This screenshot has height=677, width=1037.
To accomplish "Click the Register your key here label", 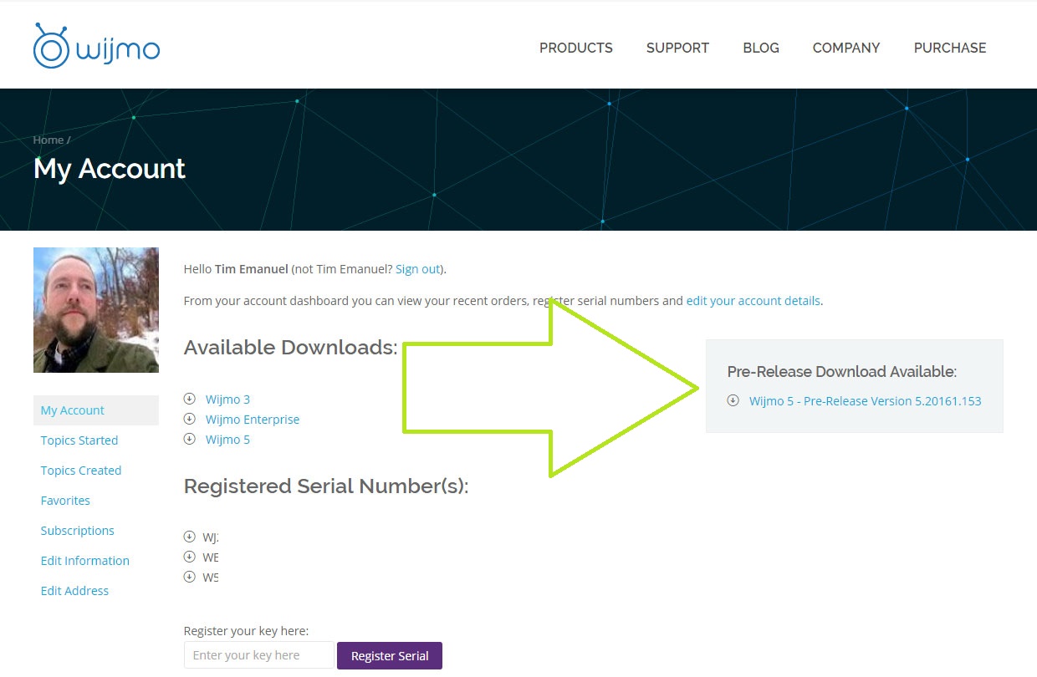I will click(246, 631).
